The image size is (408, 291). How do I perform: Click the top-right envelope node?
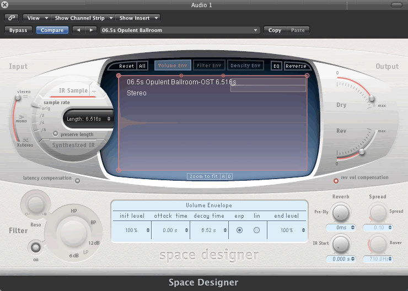coord(307,76)
